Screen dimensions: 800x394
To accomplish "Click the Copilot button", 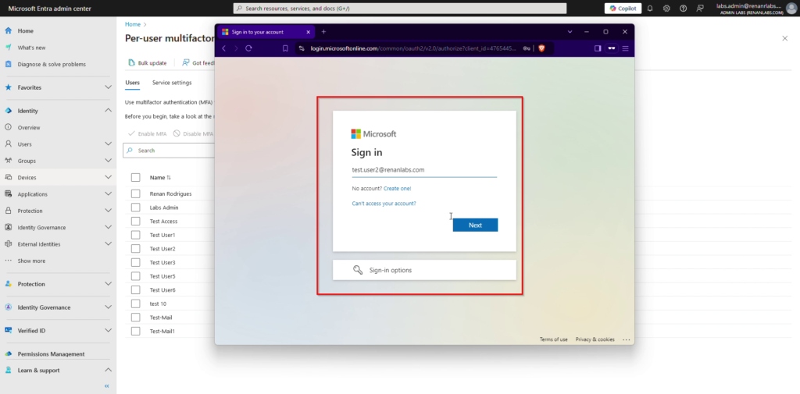I will click(x=623, y=8).
